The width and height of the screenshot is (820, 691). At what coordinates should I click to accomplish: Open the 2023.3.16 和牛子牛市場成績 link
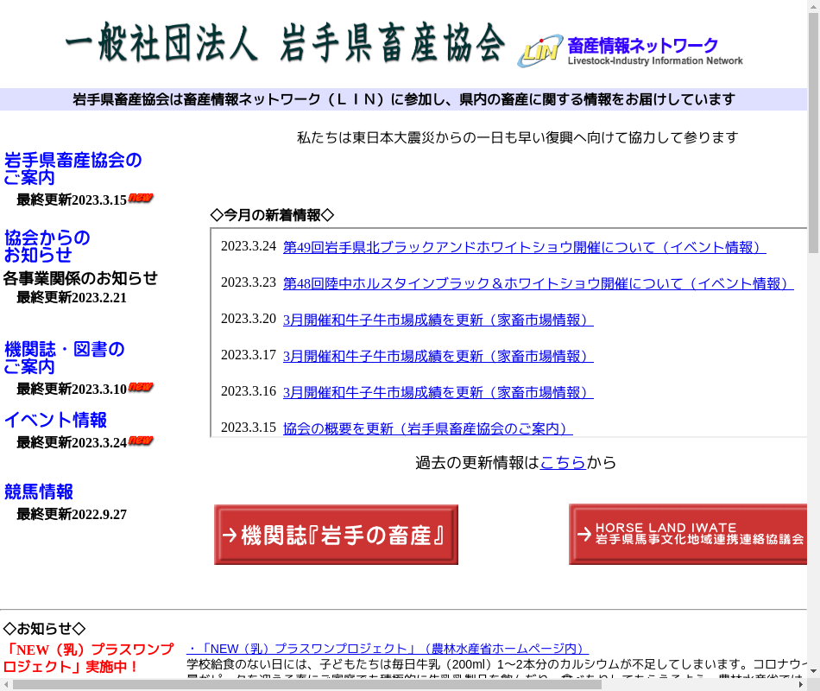438,392
